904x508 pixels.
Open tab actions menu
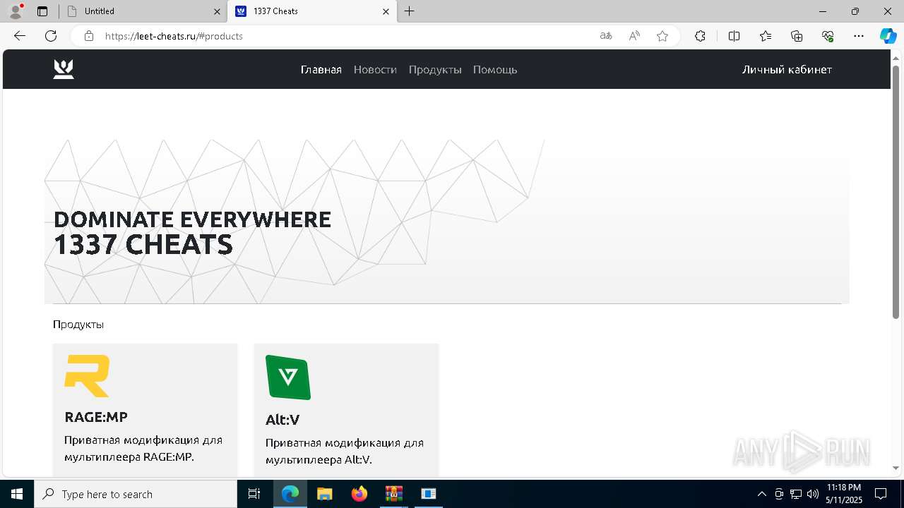tap(42, 11)
